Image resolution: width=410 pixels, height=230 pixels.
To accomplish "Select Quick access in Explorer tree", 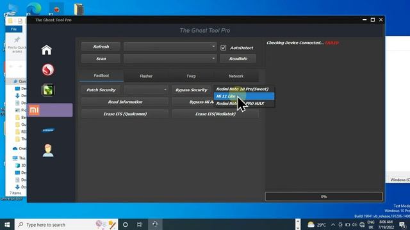I will click(x=20, y=81).
